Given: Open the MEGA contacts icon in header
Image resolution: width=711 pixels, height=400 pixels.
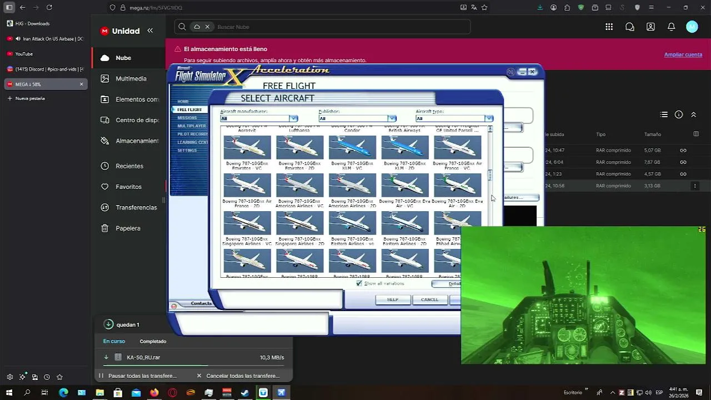Looking at the screenshot, I should click(650, 27).
